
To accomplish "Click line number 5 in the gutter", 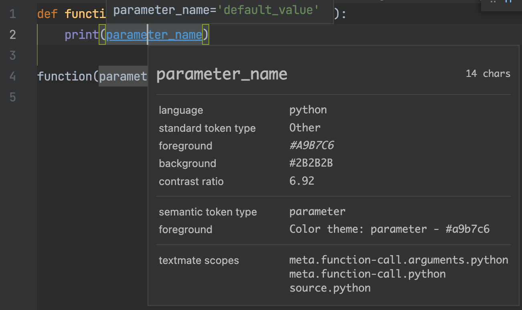I will tap(12, 97).
